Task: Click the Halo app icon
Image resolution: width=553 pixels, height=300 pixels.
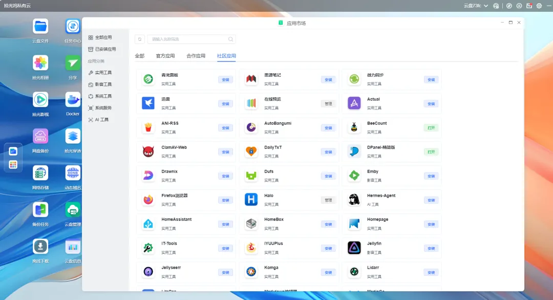Action: pyautogui.click(x=251, y=200)
